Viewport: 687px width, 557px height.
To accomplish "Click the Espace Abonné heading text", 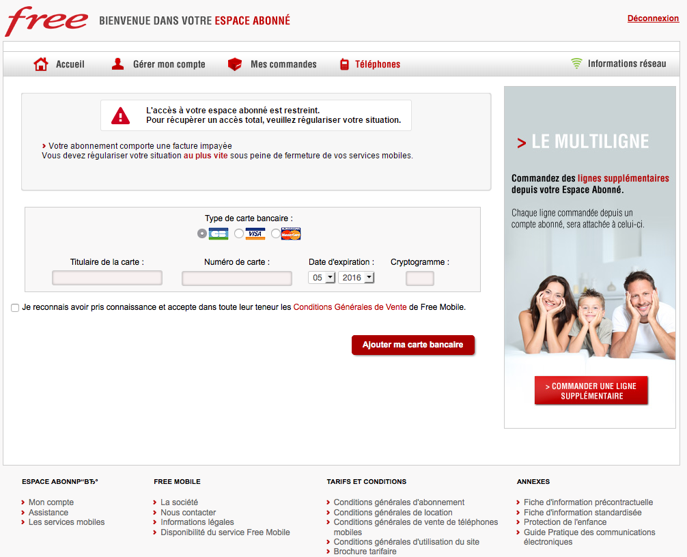I will [253, 20].
